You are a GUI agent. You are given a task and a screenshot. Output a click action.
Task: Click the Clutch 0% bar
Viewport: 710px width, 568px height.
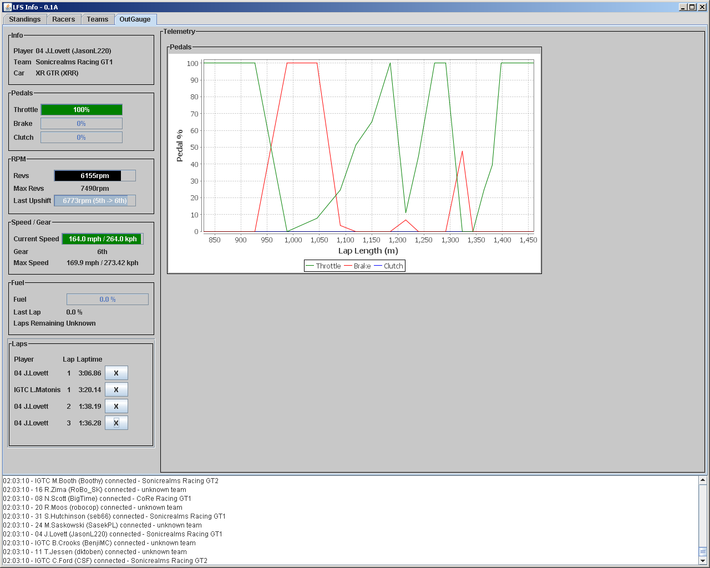82,138
